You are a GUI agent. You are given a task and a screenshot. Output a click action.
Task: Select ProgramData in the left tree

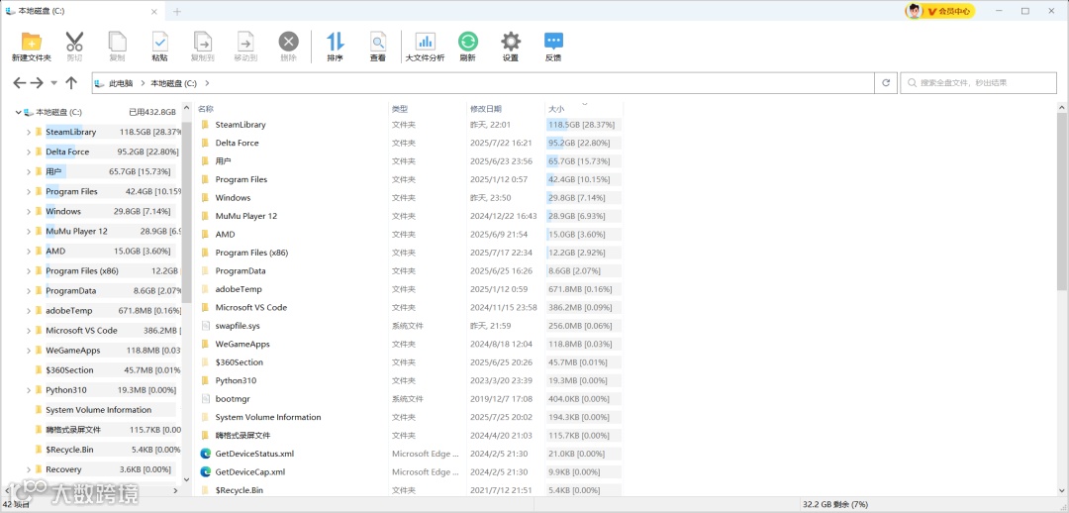coord(71,290)
